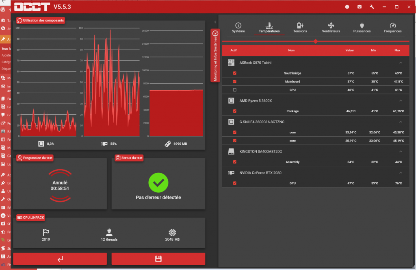Open settings via the wrench icon
416x270 pixels.
[372, 7]
